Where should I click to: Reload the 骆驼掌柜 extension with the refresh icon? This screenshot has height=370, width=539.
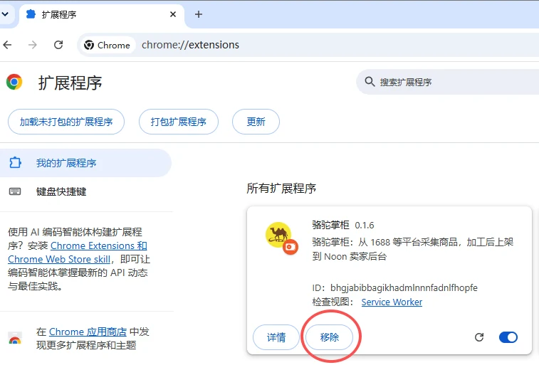coord(479,337)
